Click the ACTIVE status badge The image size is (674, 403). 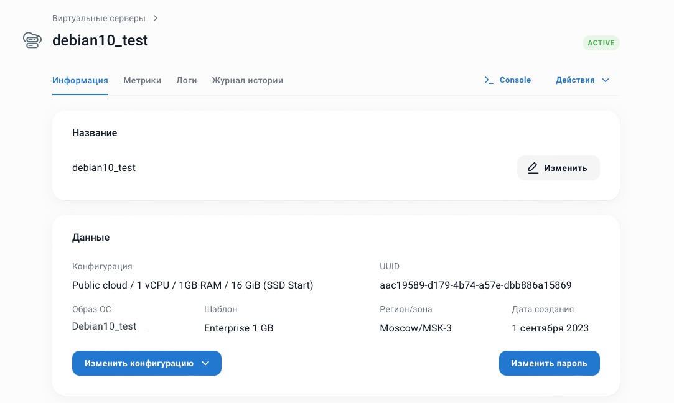click(x=601, y=42)
